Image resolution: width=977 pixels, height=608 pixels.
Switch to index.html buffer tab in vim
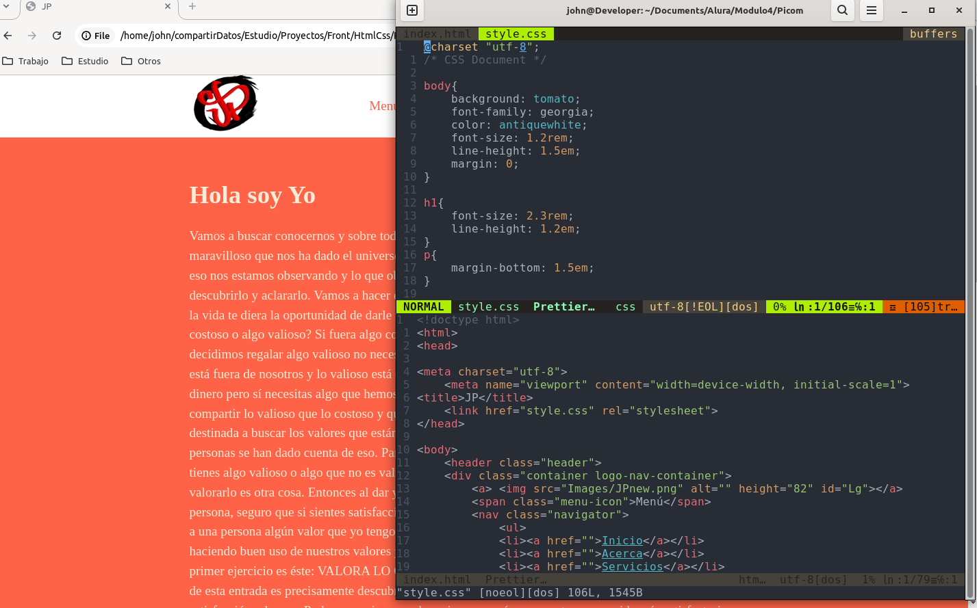tap(437, 34)
